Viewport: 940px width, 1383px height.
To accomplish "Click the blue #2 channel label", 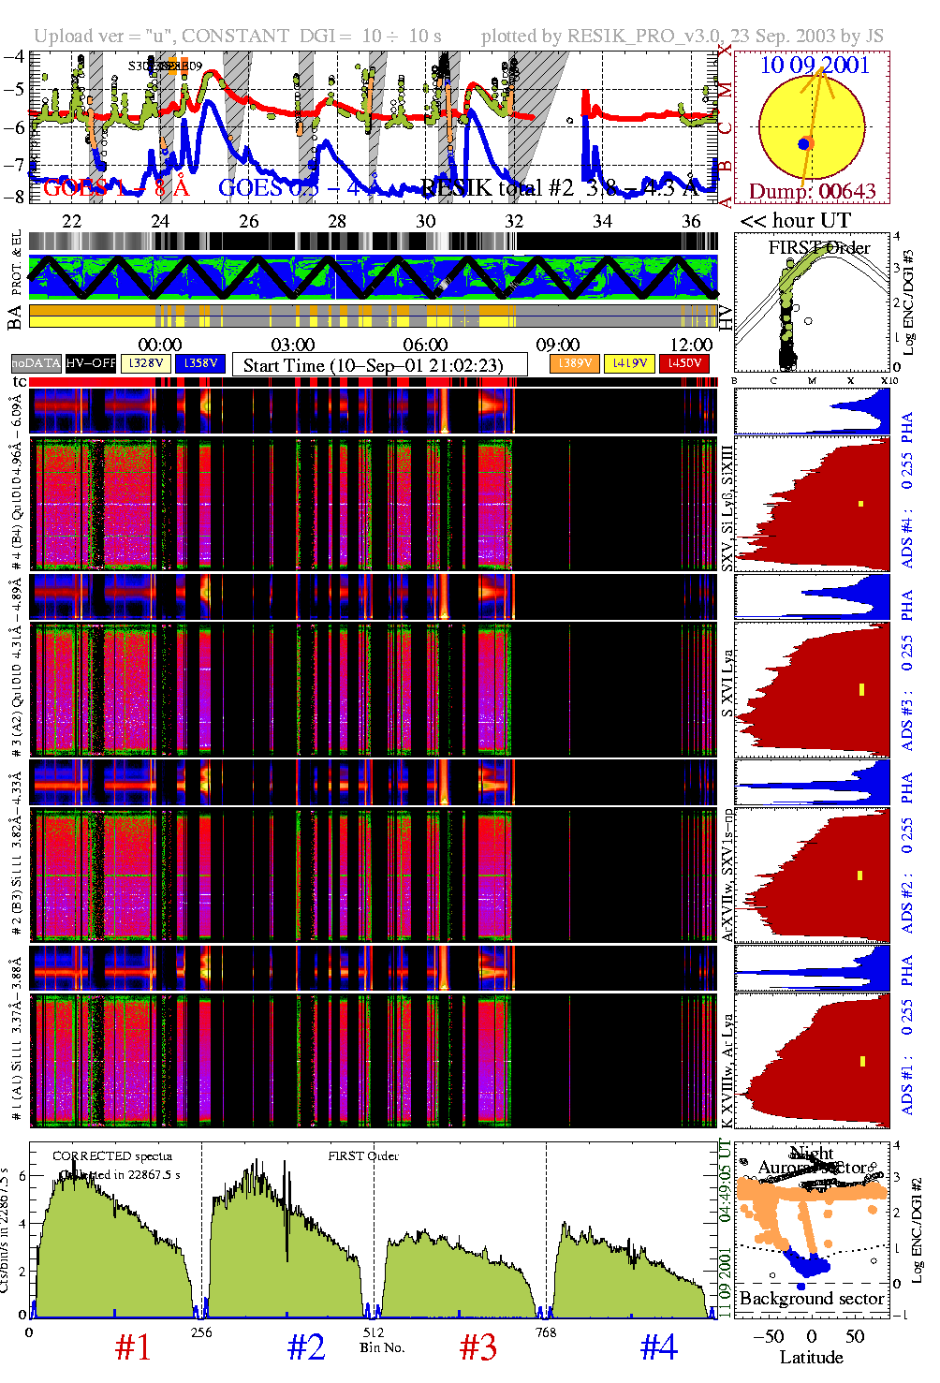I will (306, 1347).
